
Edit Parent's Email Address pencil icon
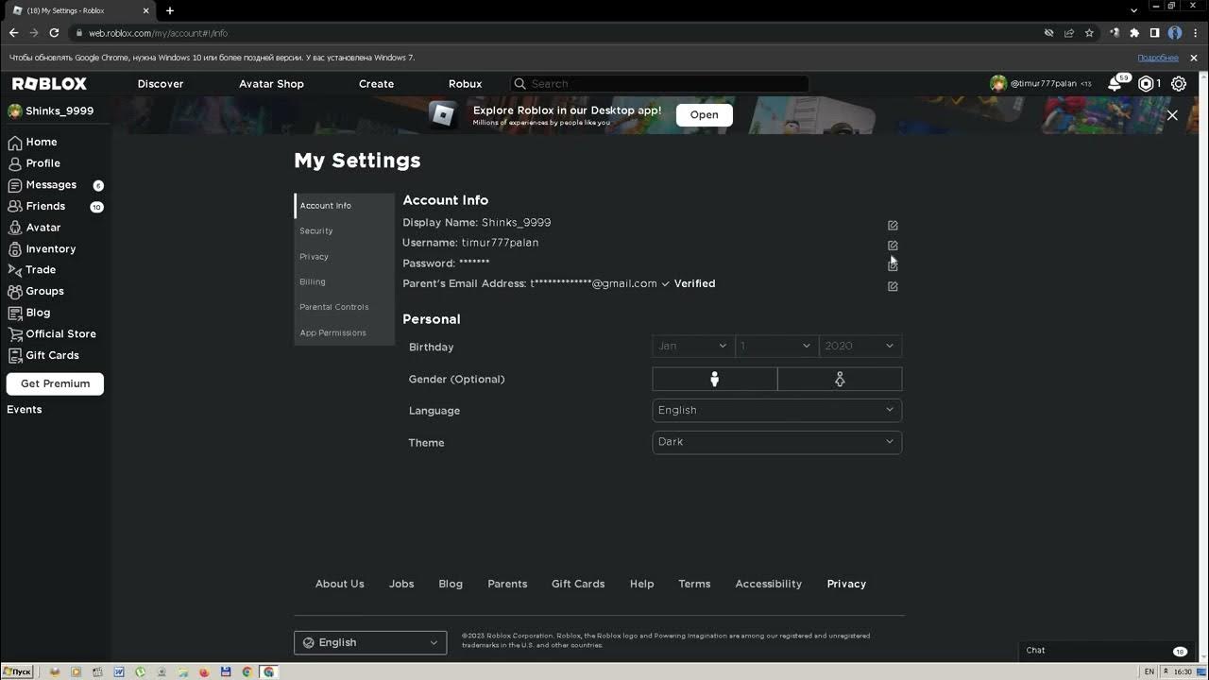tap(893, 286)
